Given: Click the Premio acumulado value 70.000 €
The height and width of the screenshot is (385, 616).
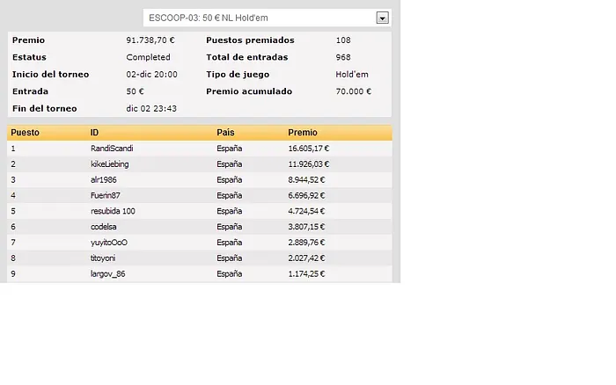Looking at the screenshot, I should [354, 91].
